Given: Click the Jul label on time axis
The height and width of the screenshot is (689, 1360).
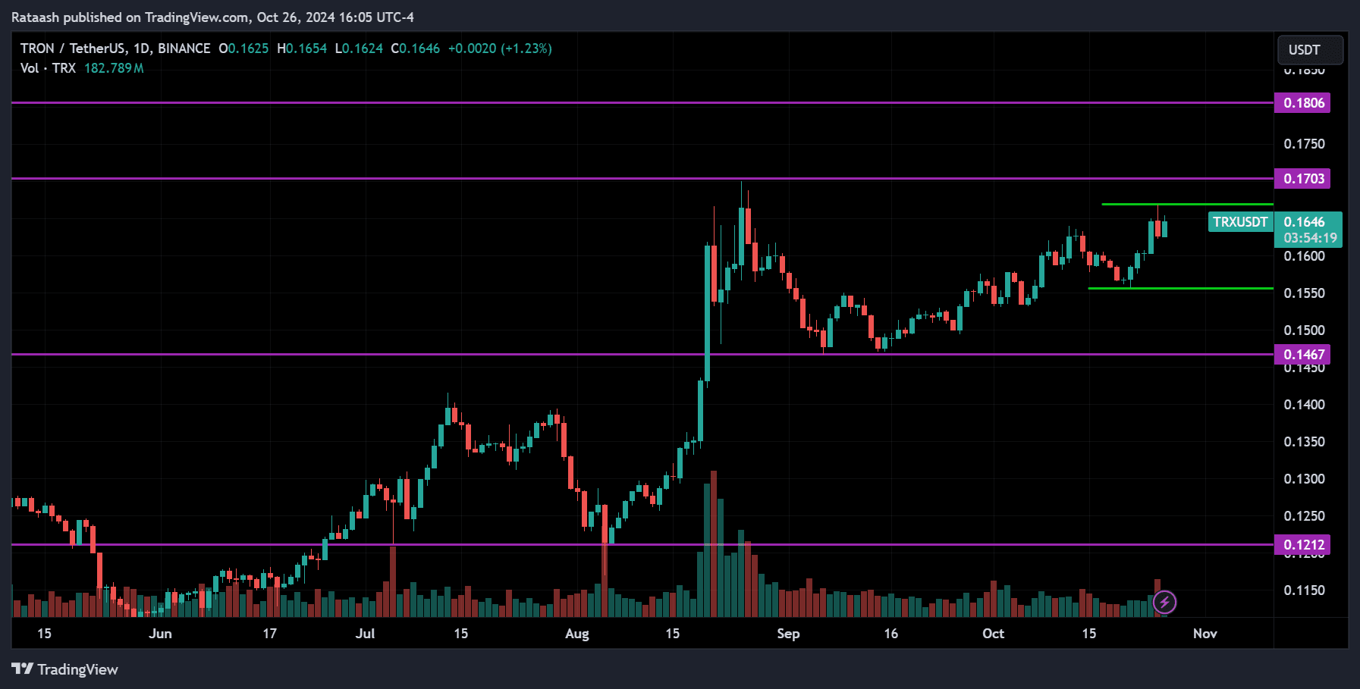Looking at the screenshot, I should coord(366,634).
